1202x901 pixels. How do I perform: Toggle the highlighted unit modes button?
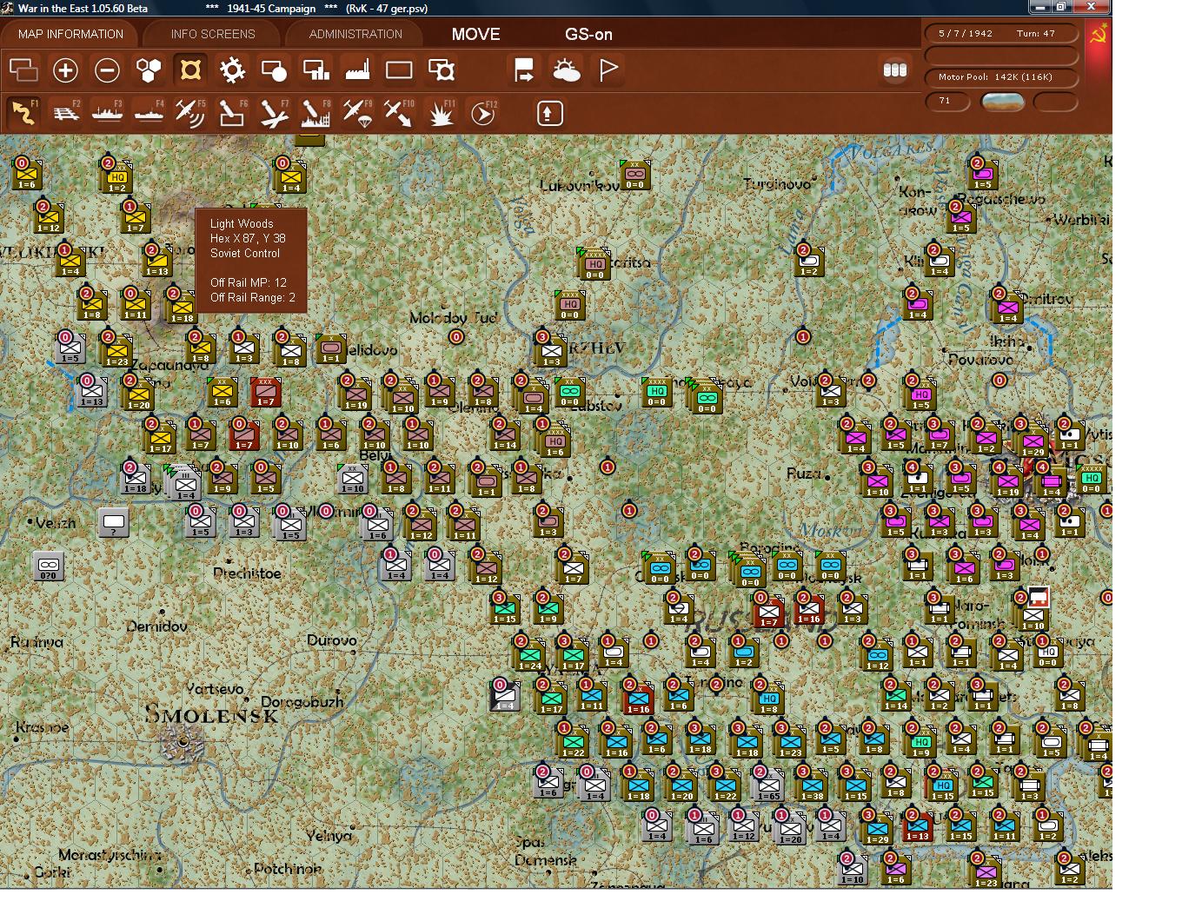point(190,70)
